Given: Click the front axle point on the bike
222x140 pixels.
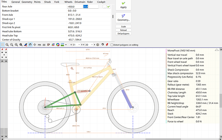Looking at the screenshot, I should 133,107.
